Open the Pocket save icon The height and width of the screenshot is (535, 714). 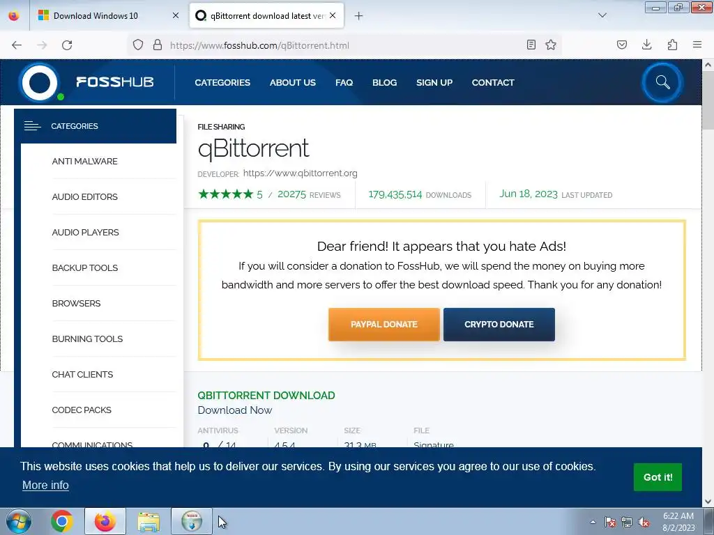(622, 45)
